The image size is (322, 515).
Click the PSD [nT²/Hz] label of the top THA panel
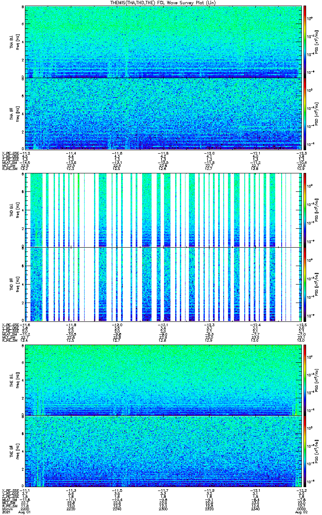point(316,42)
